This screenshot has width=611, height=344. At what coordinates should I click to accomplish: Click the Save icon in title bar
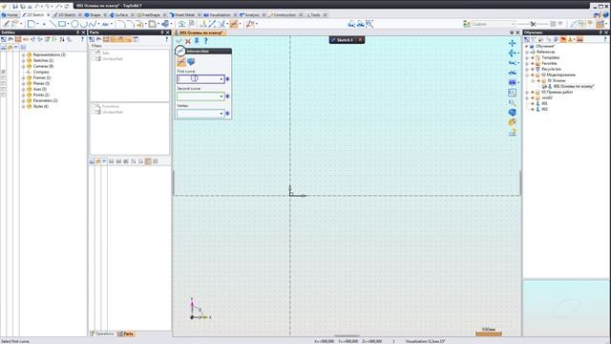[x=15, y=7]
